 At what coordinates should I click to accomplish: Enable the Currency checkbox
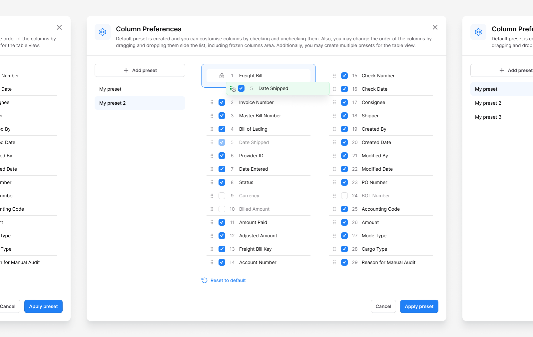coord(222,196)
